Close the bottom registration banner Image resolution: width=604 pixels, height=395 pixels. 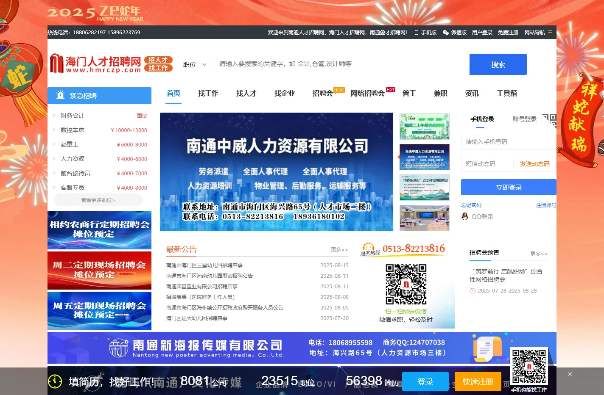[570, 374]
